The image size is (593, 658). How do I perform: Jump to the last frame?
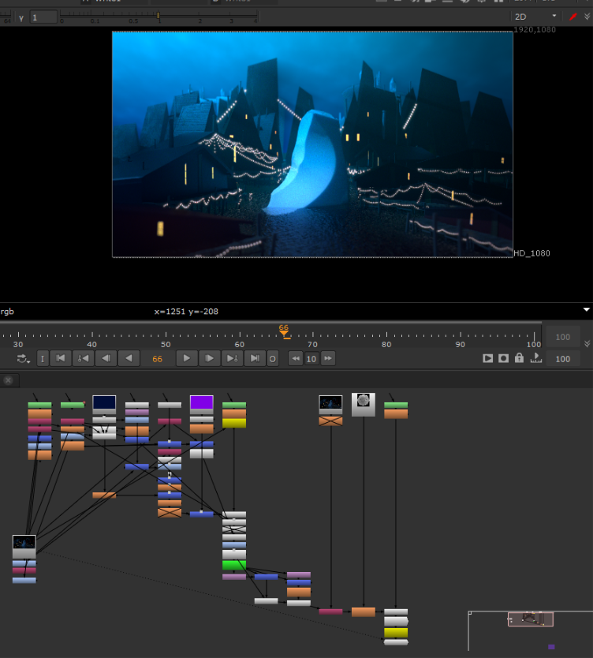click(x=254, y=358)
